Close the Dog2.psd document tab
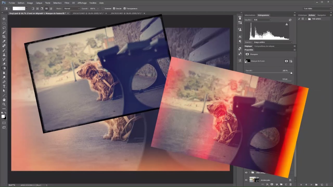Viewport: 333px width, 187px height. tap(68, 13)
